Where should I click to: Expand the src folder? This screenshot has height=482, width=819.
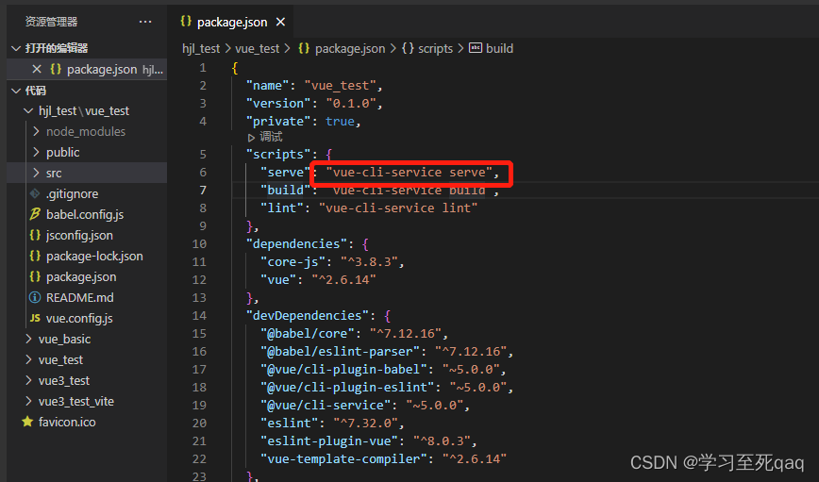click(x=36, y=173)
